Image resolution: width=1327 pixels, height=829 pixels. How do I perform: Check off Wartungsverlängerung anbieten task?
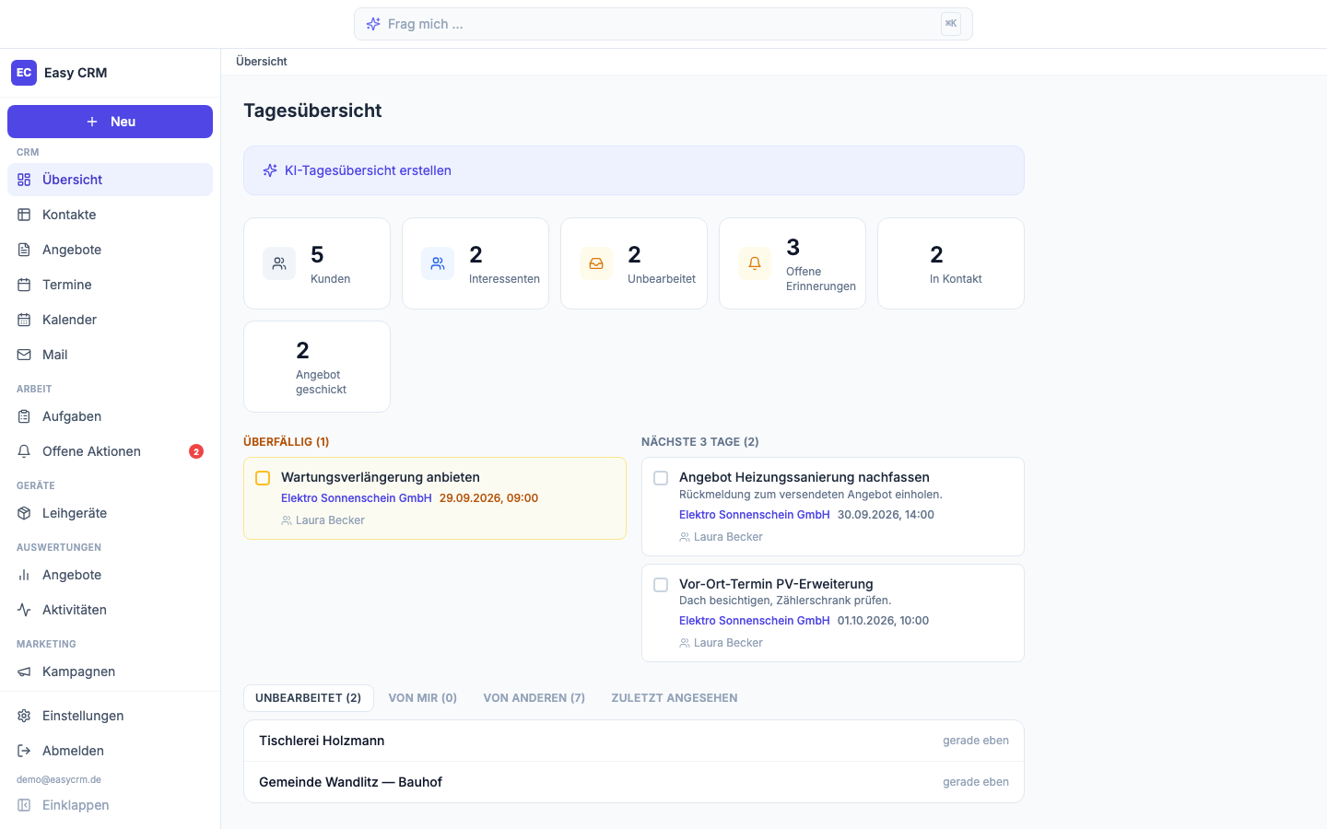pyautogui.click(x=263, y=478)
